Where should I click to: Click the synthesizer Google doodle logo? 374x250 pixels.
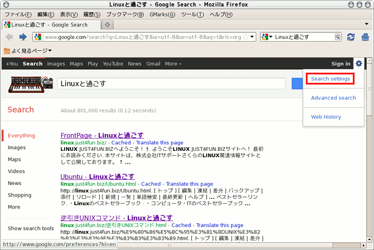(32, 84)
